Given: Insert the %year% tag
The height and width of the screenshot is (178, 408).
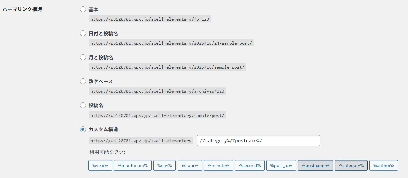Looking at the screenshot, I should [x=100, y=165].
